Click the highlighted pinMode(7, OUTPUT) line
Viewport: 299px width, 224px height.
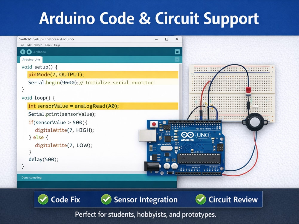(103, 74)
